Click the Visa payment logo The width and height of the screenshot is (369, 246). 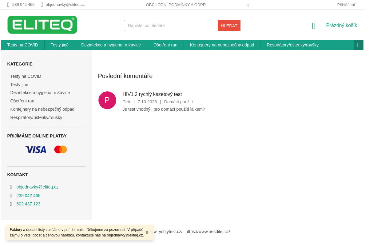(36, 150)
